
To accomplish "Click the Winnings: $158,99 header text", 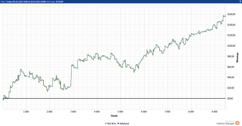I will click(x=55, y=2).
